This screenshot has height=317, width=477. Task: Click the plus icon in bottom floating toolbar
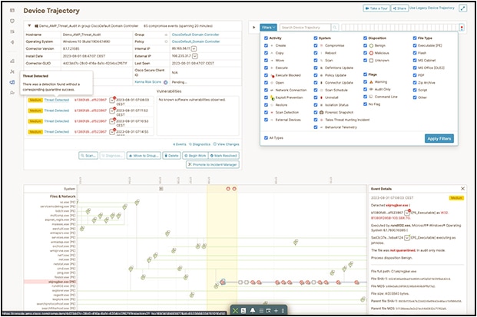(276, 311)
